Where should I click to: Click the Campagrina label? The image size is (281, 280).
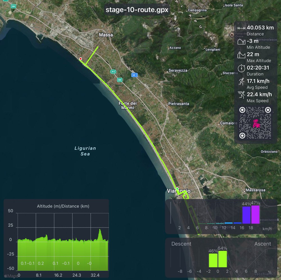point(197,10)
